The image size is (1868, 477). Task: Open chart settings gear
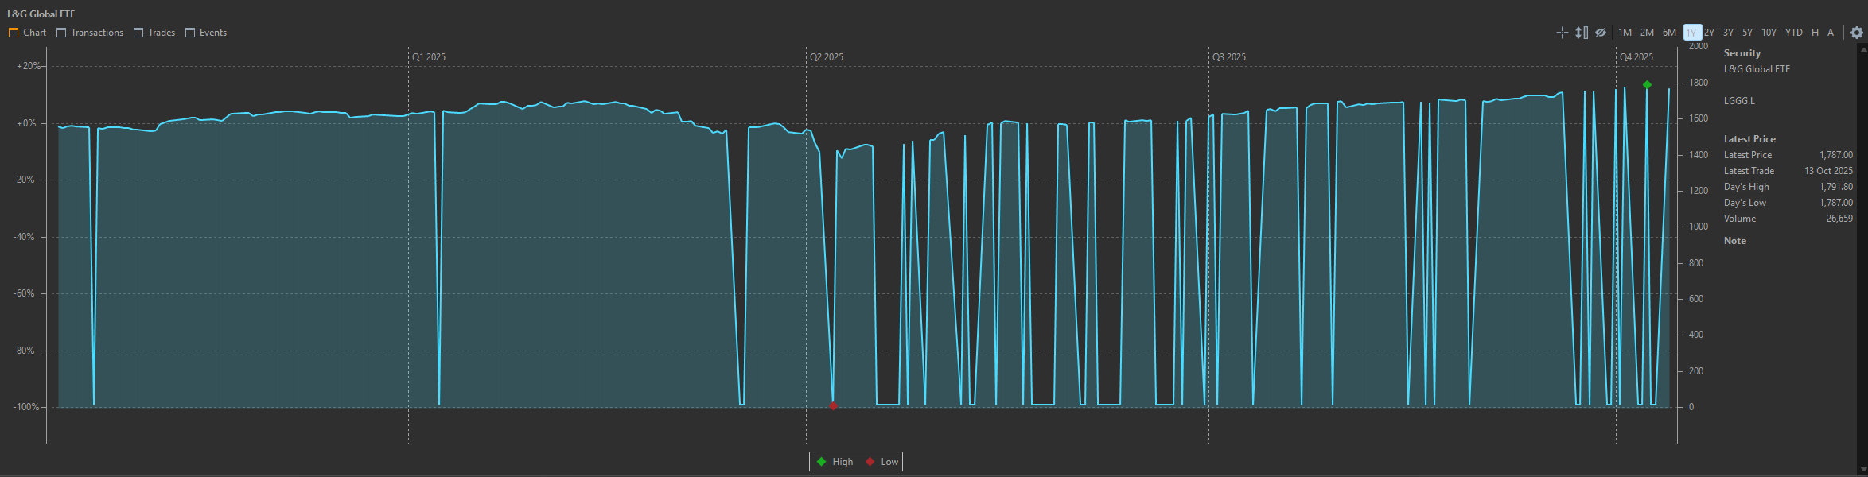point(1856,33)
